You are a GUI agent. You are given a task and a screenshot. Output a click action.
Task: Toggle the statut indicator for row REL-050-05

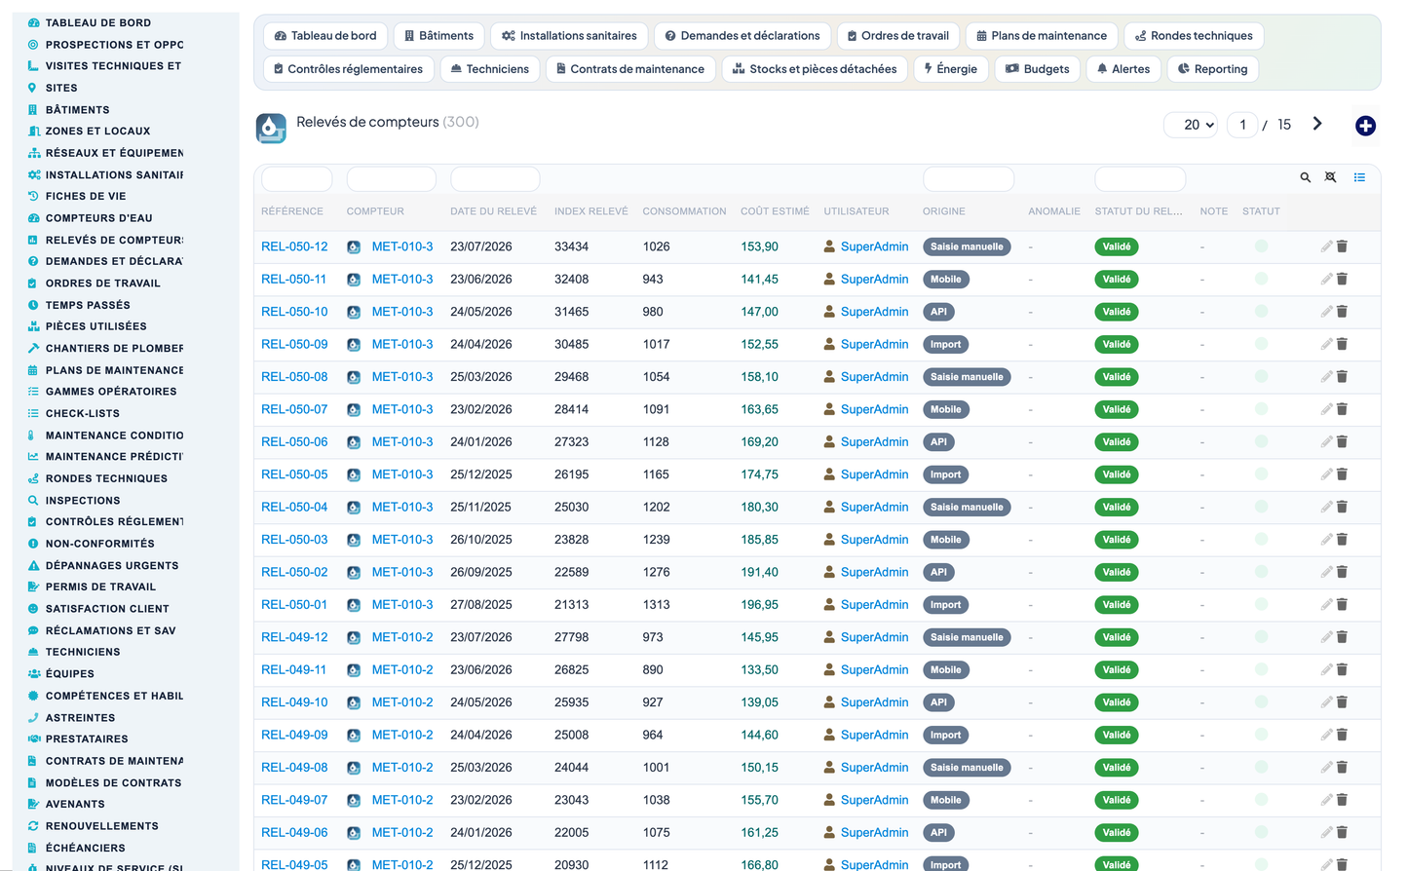1261,474
